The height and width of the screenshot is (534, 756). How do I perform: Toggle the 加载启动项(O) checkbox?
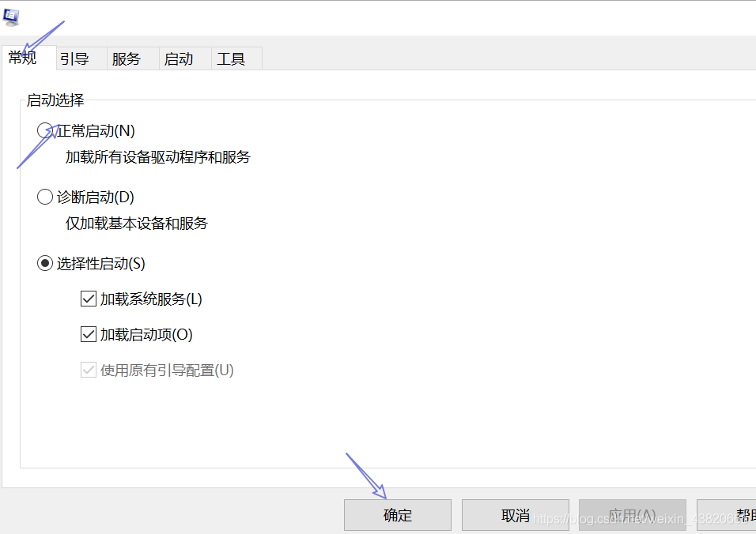click(x=89, y=334)
